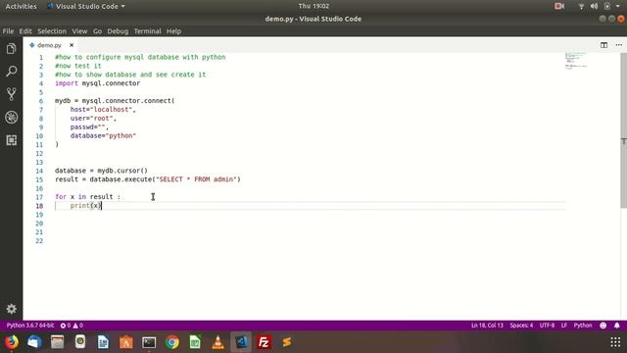Change the Python language mode
Image resolution: width=627 pixels, height=353 pixels.
[583, 326]
